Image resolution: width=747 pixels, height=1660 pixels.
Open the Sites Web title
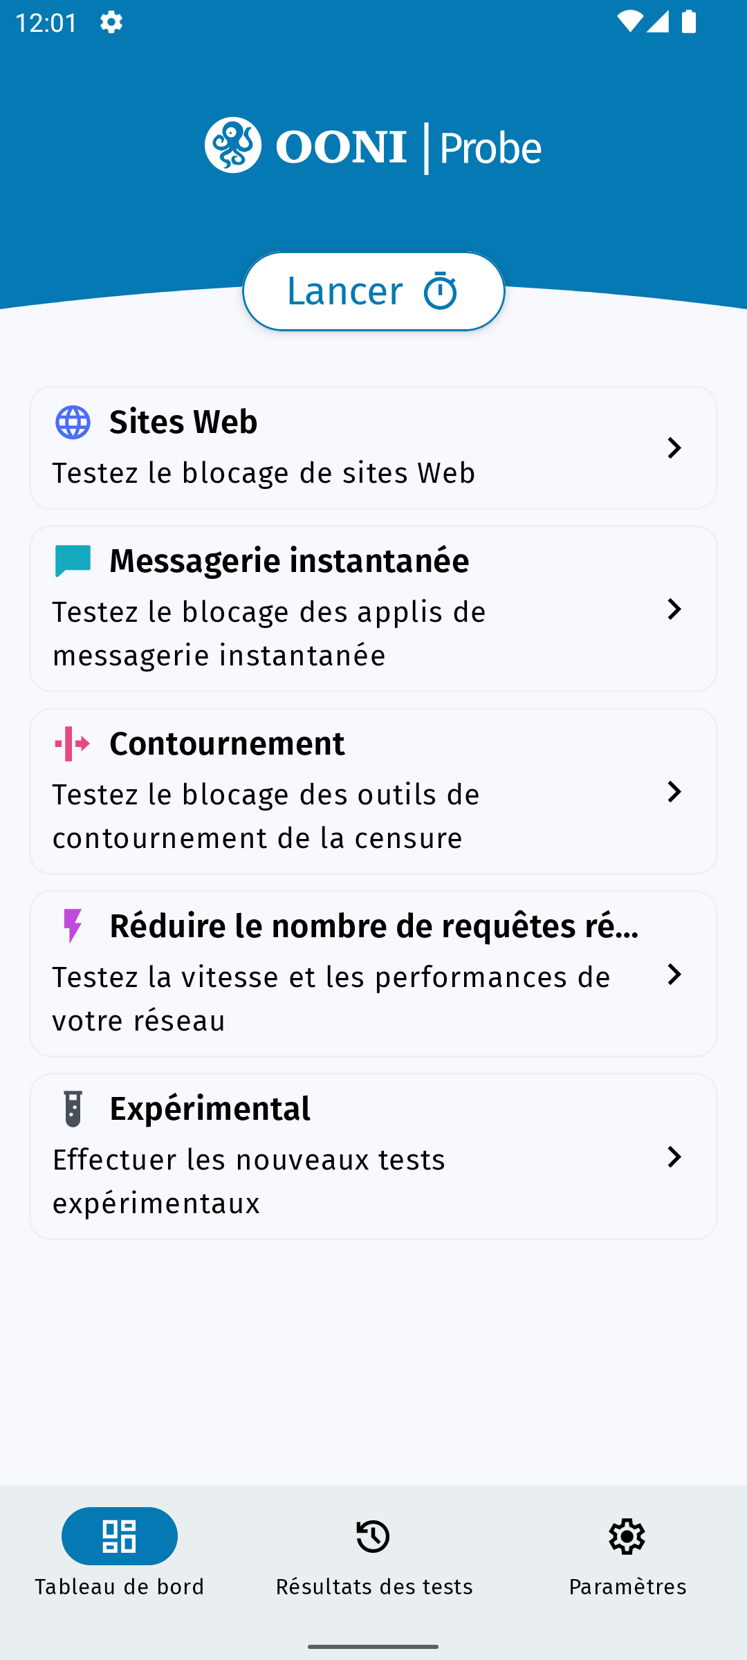click(x=183, y=422)
